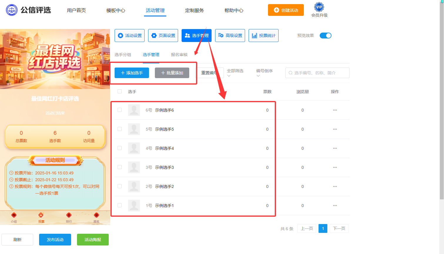Open more actions for 示例选手4
Image resolution: width=444 pixels, height=254 pixels.
335,148
